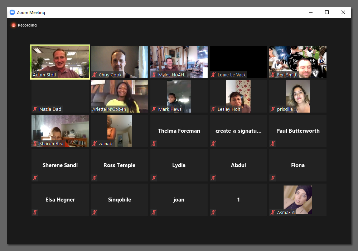Click the participant named '1'
The image size is (358, 251).
click(x=238, y=200)
